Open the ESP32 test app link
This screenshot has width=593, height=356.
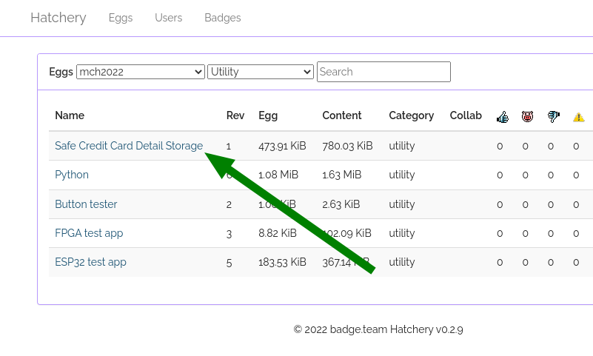pyautogui.click(x=90, y=262)
